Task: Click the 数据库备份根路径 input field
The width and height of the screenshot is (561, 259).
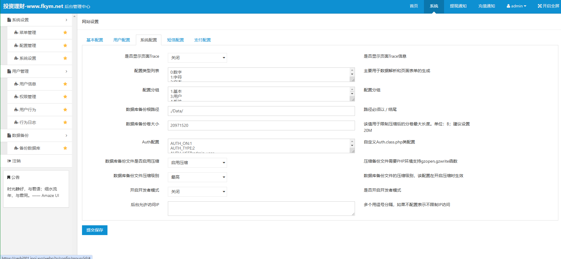Action: click(x=261, y=111)
